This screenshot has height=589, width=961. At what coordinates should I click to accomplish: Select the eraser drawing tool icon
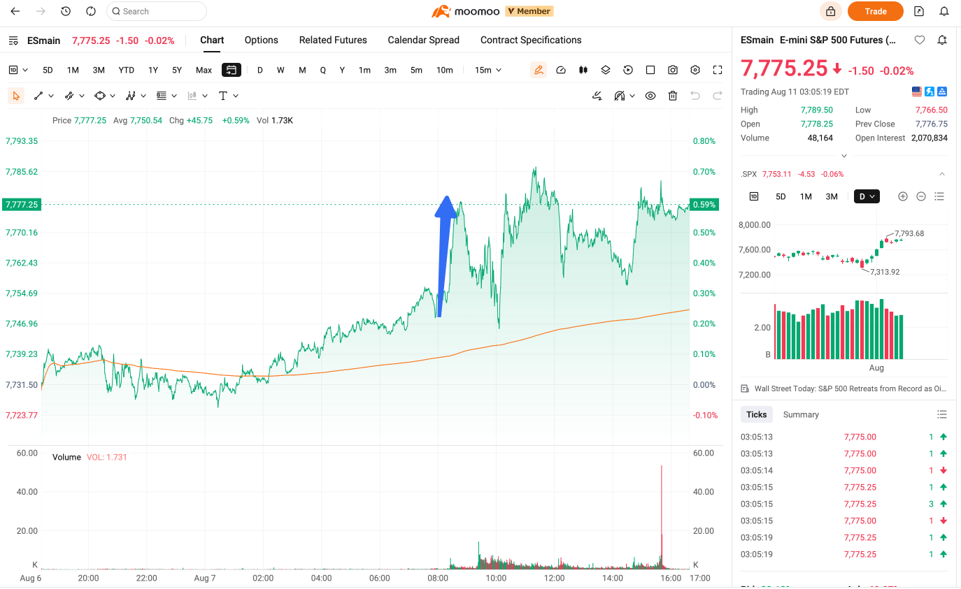coord(597,96)
